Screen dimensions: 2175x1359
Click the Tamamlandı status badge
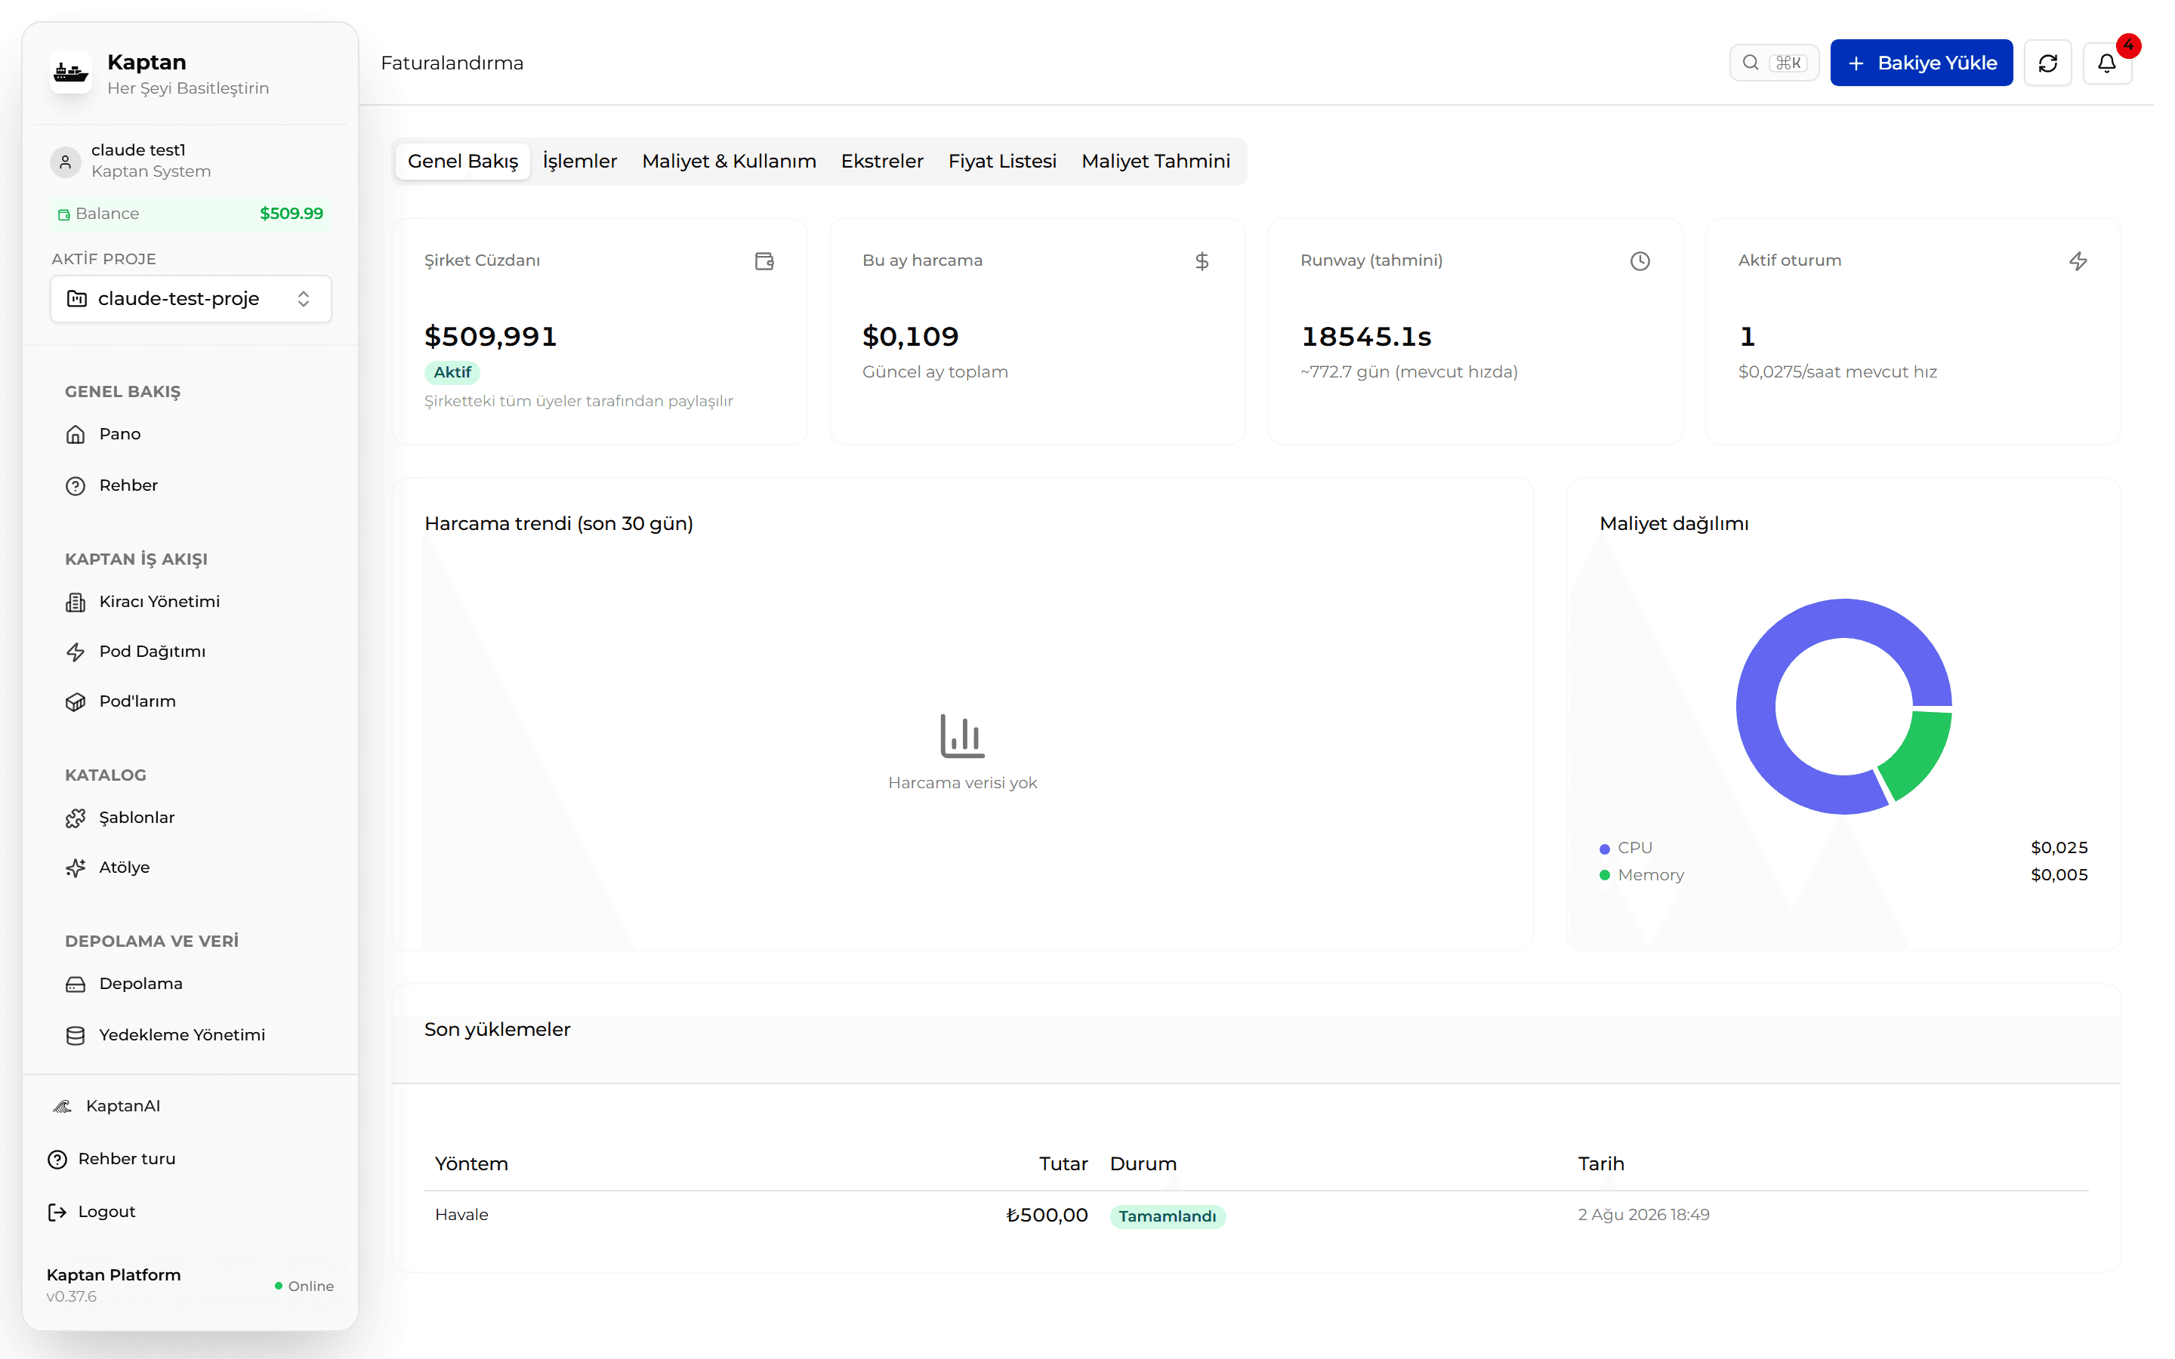point(1168,1216)
